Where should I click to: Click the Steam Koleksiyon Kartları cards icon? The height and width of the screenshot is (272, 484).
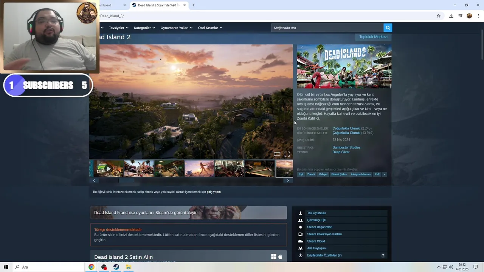[x=301, y=234]
